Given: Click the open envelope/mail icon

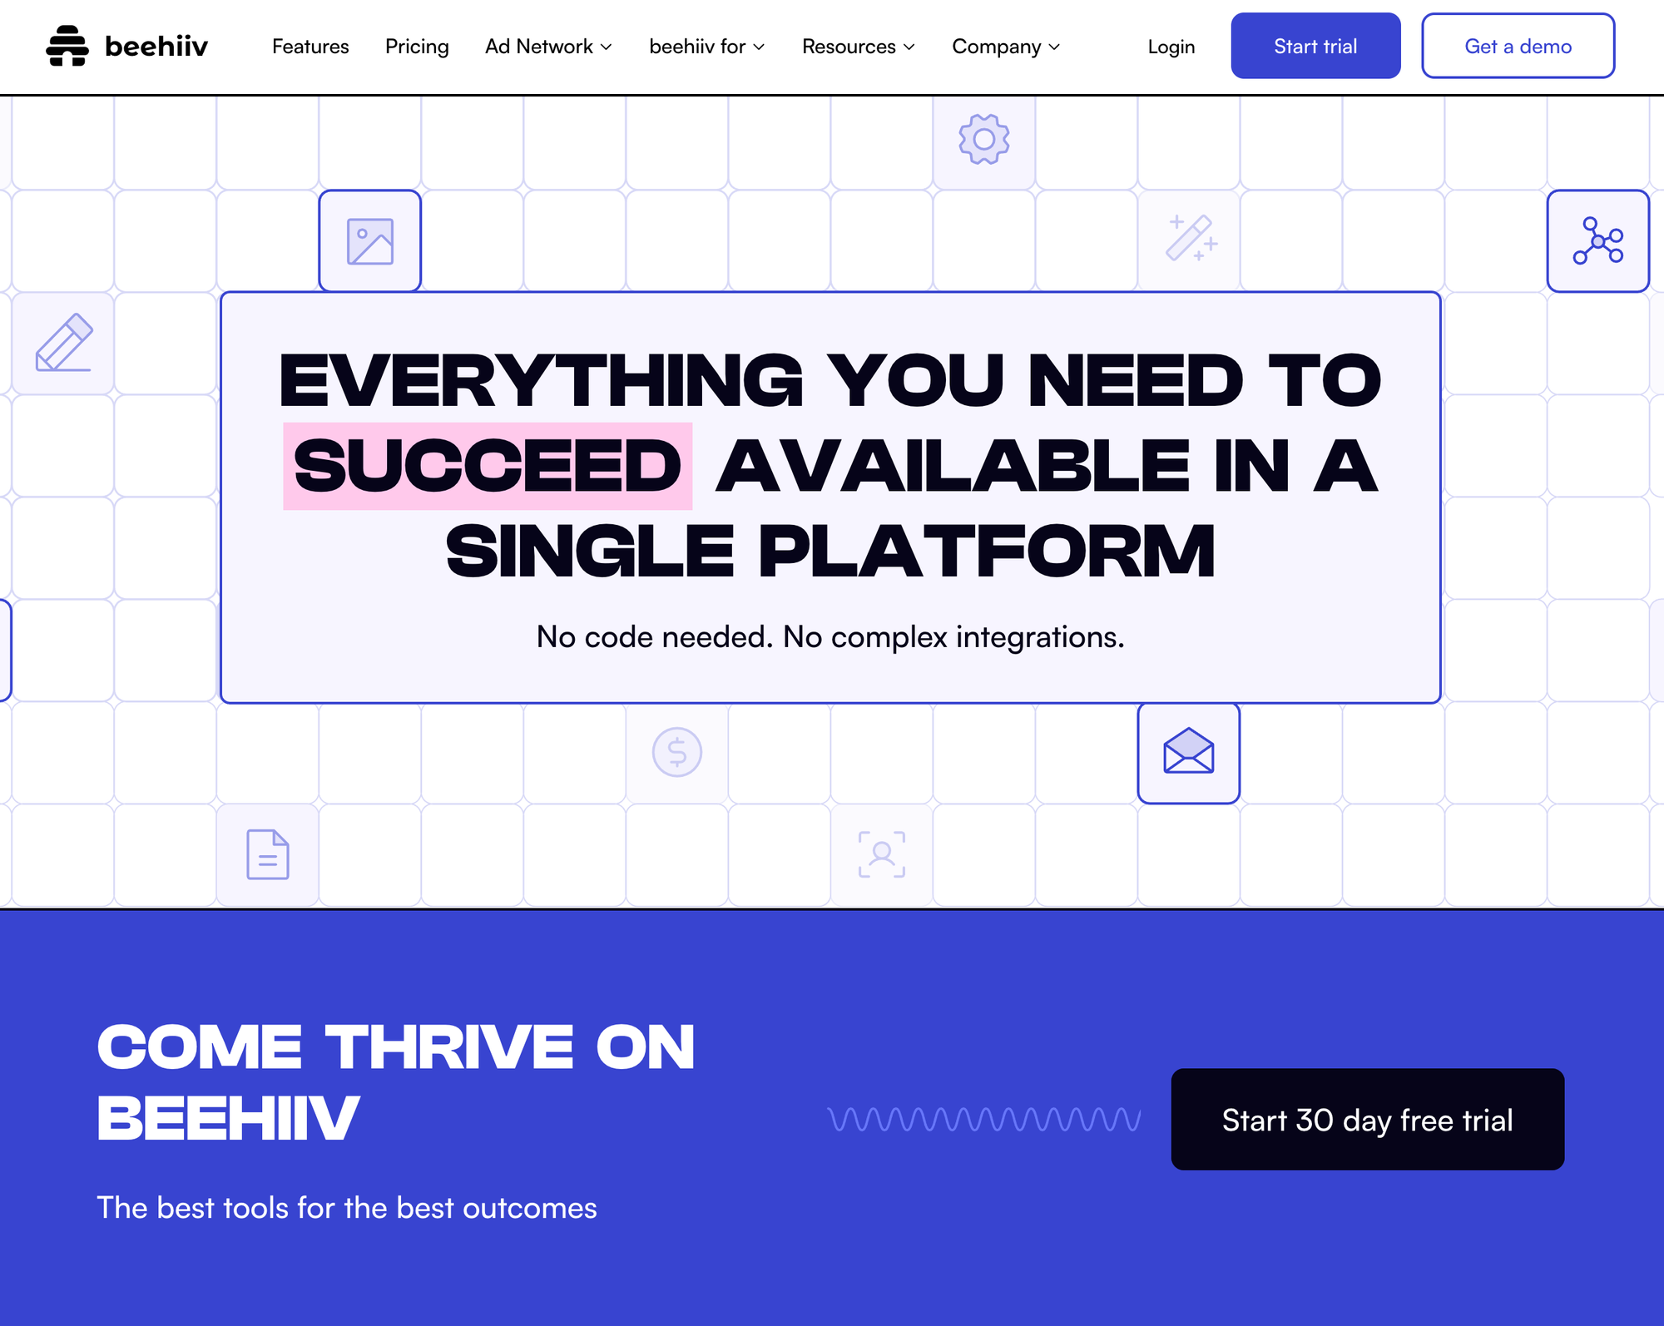Looking at the screenshot, I should (x=1188, y=752).
